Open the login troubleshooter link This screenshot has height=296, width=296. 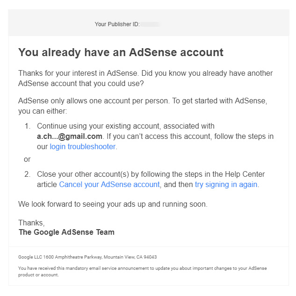pos(83,147)
